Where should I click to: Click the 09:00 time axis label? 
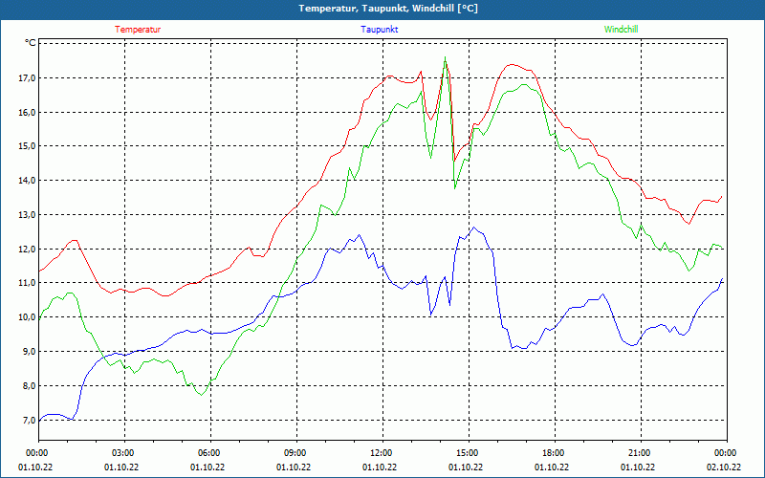point(296,452)
